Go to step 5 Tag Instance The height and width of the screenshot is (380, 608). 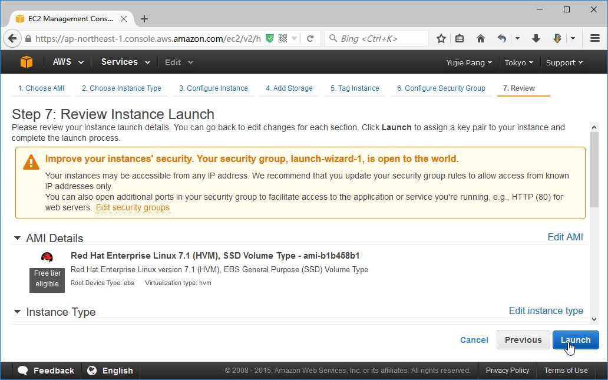[355, 88]
